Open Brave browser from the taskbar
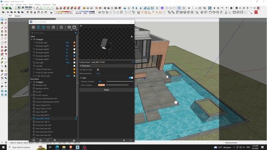The image size is (267, 150). coord(71,147)
